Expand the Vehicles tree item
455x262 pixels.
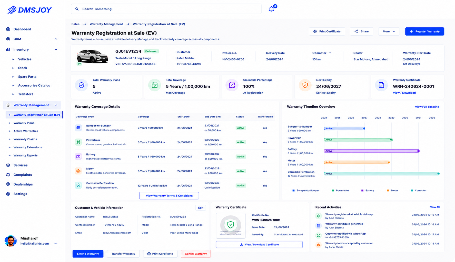tap(13, 59)
